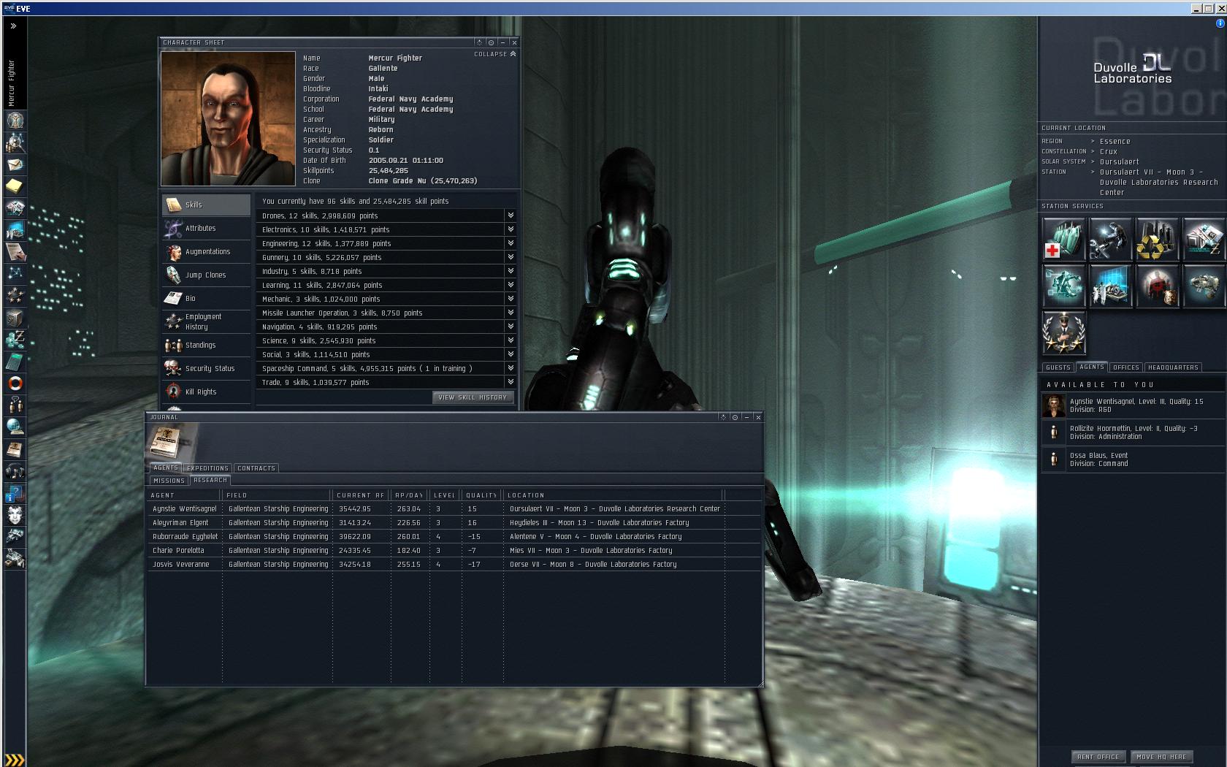The height and width of the screenshot is (767, 1227).
Task: Expand the Navigation skill group
Action: [511, 327]
